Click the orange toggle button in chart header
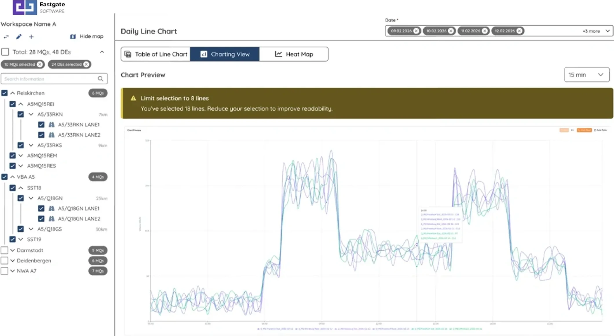 pos(584,130)
